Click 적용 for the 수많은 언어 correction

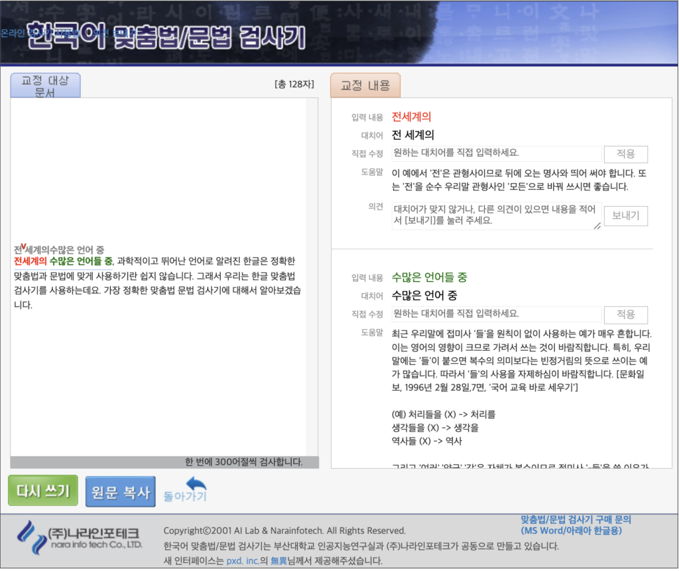[625, 314]
